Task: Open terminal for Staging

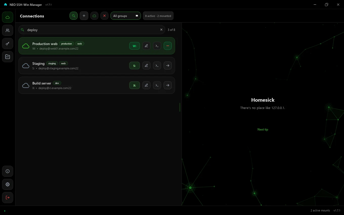Action: (x=157, y=66)
